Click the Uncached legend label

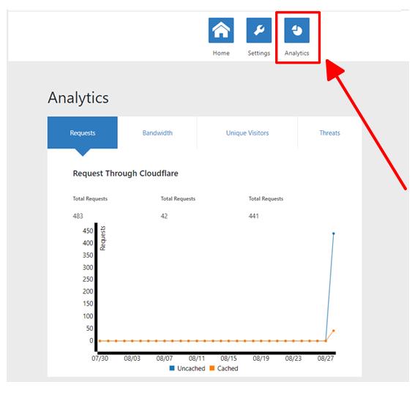tap(191, 368)
